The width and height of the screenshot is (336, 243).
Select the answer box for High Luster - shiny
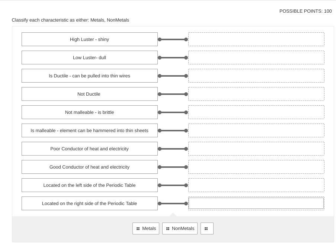point(256,39)
